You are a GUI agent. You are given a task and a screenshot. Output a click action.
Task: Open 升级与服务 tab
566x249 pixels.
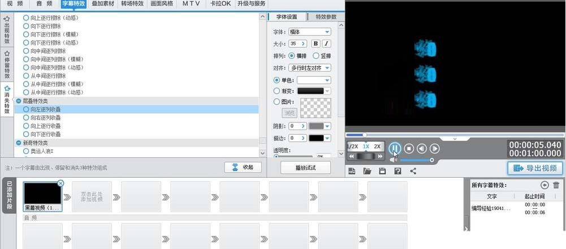pos(251,4)
